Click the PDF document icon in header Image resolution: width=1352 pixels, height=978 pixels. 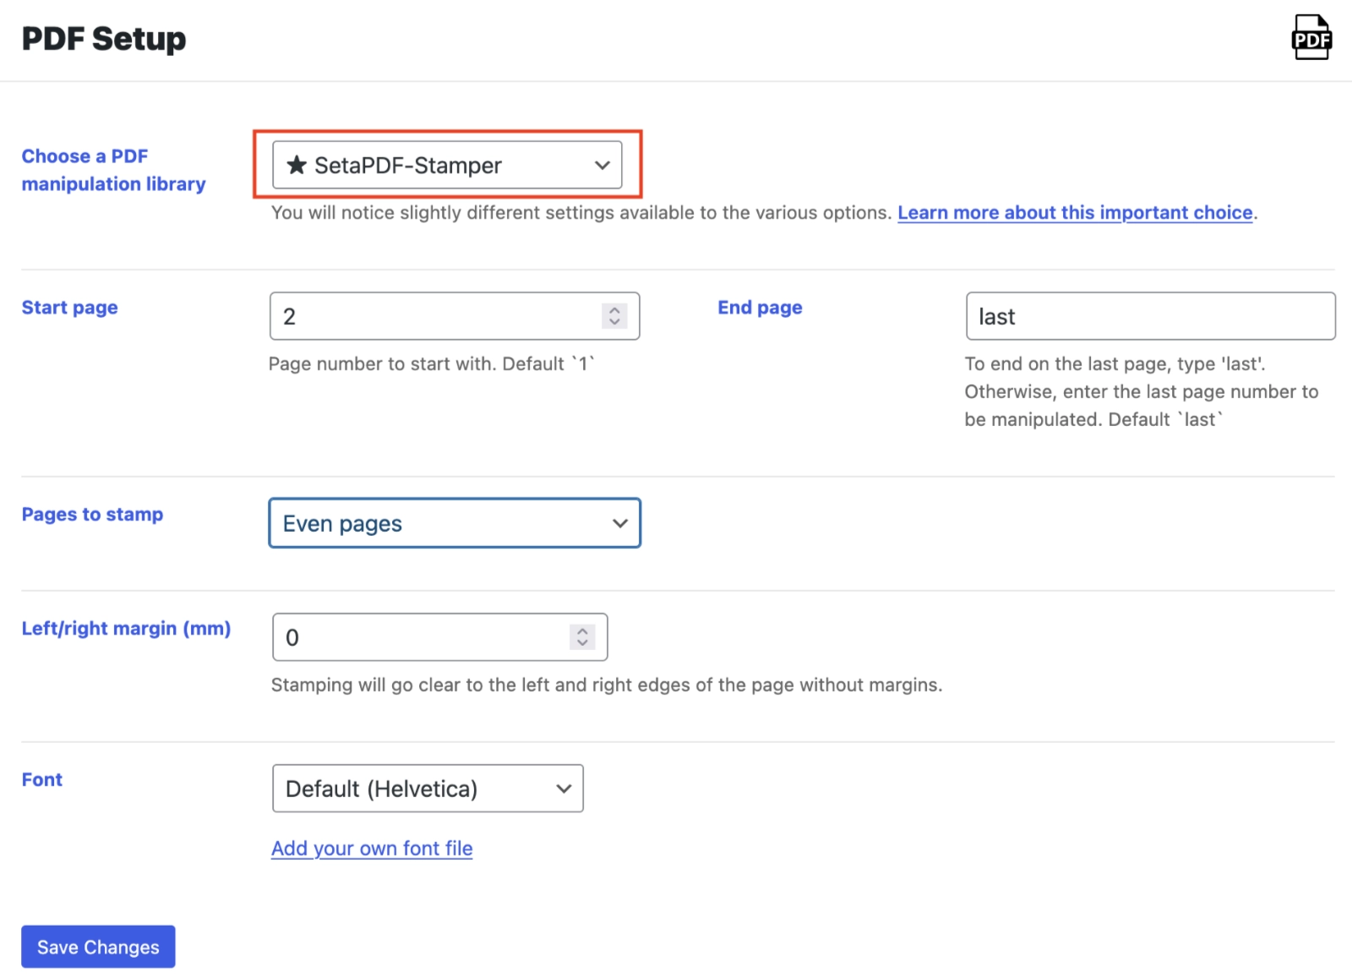coord(1311,38)
